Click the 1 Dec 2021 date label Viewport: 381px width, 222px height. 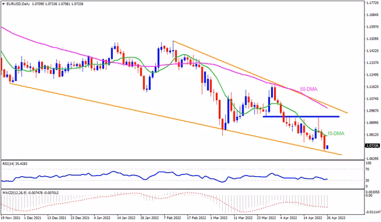[x=32, y=218]
